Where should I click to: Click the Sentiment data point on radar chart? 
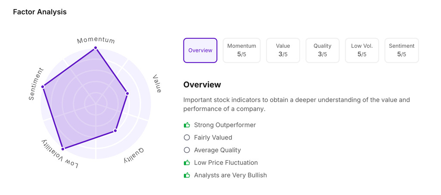[43, 87]
